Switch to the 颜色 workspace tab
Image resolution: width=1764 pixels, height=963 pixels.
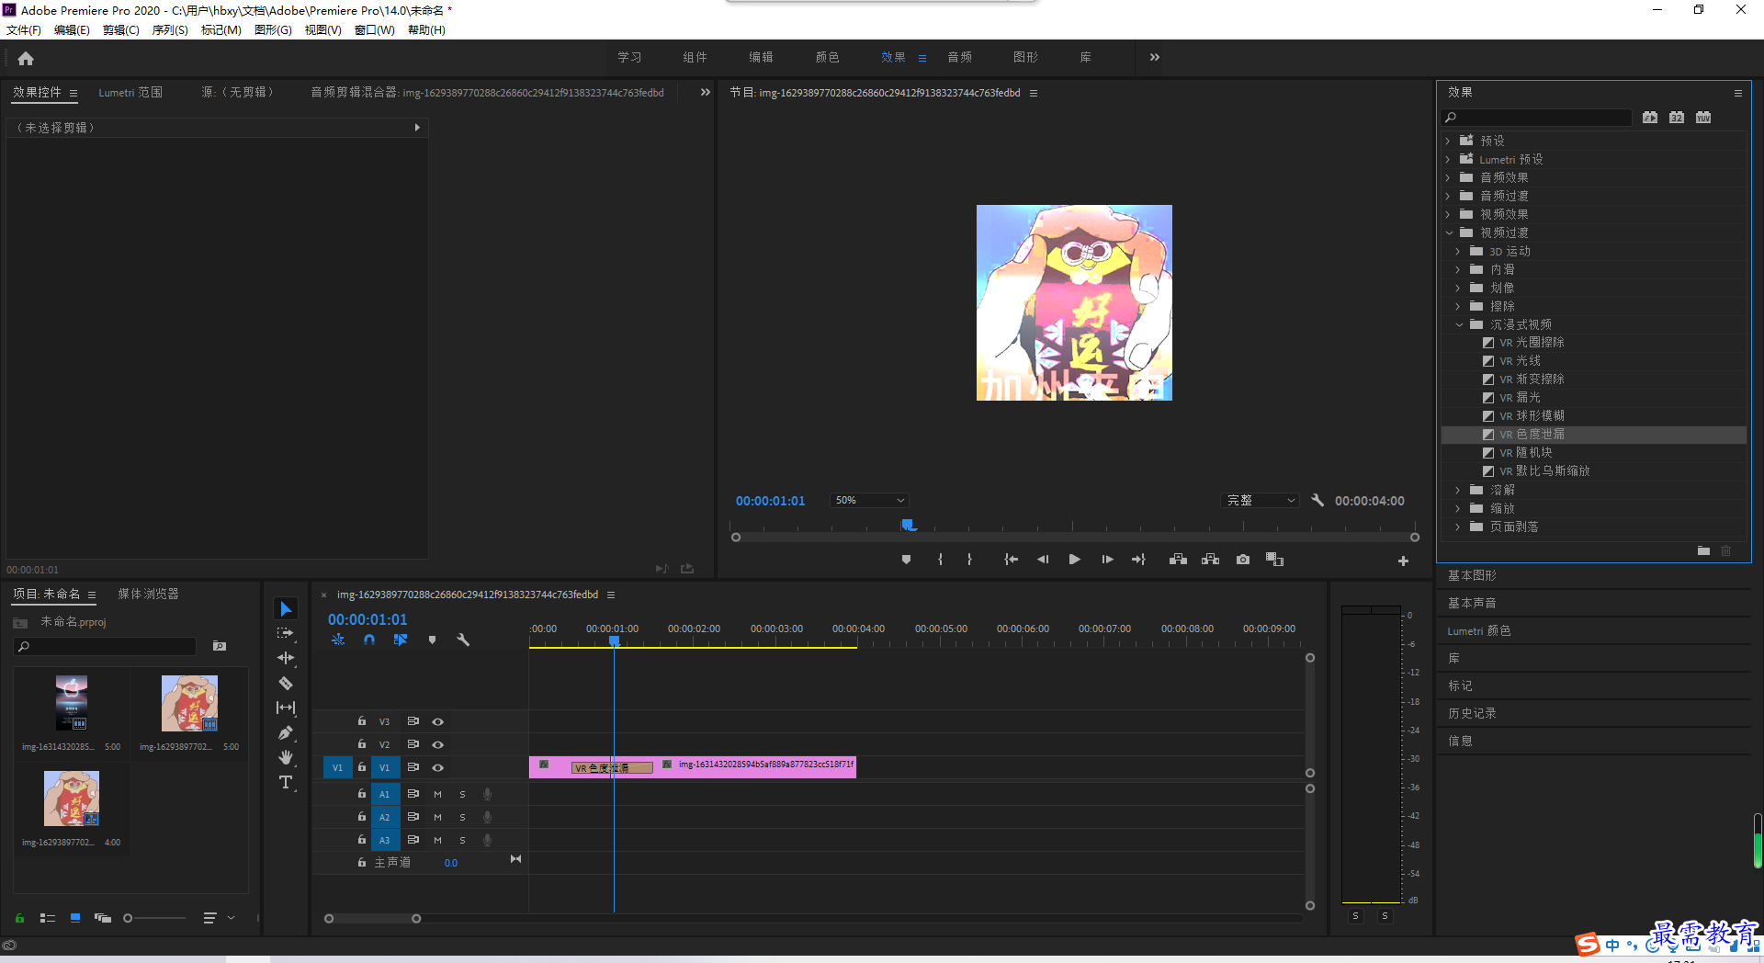[x=827, y=57]
